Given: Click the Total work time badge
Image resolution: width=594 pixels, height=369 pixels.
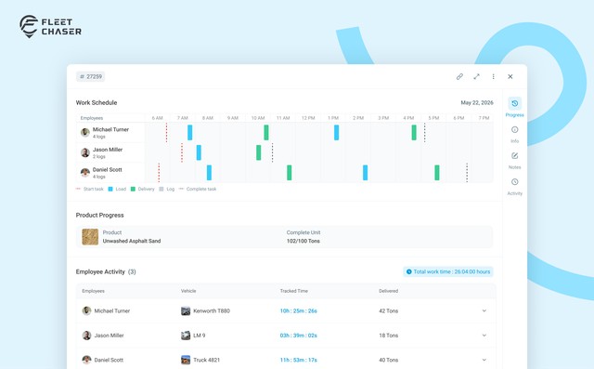Looking at the screenshot, I should [x=448, y=271].
